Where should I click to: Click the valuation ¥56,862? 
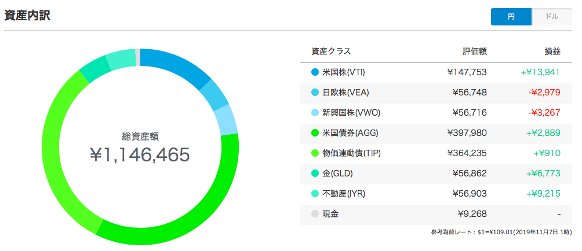[470, 174]
